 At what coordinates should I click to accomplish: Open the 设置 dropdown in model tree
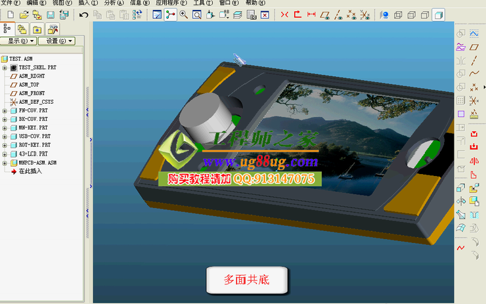tap(56, 41)
